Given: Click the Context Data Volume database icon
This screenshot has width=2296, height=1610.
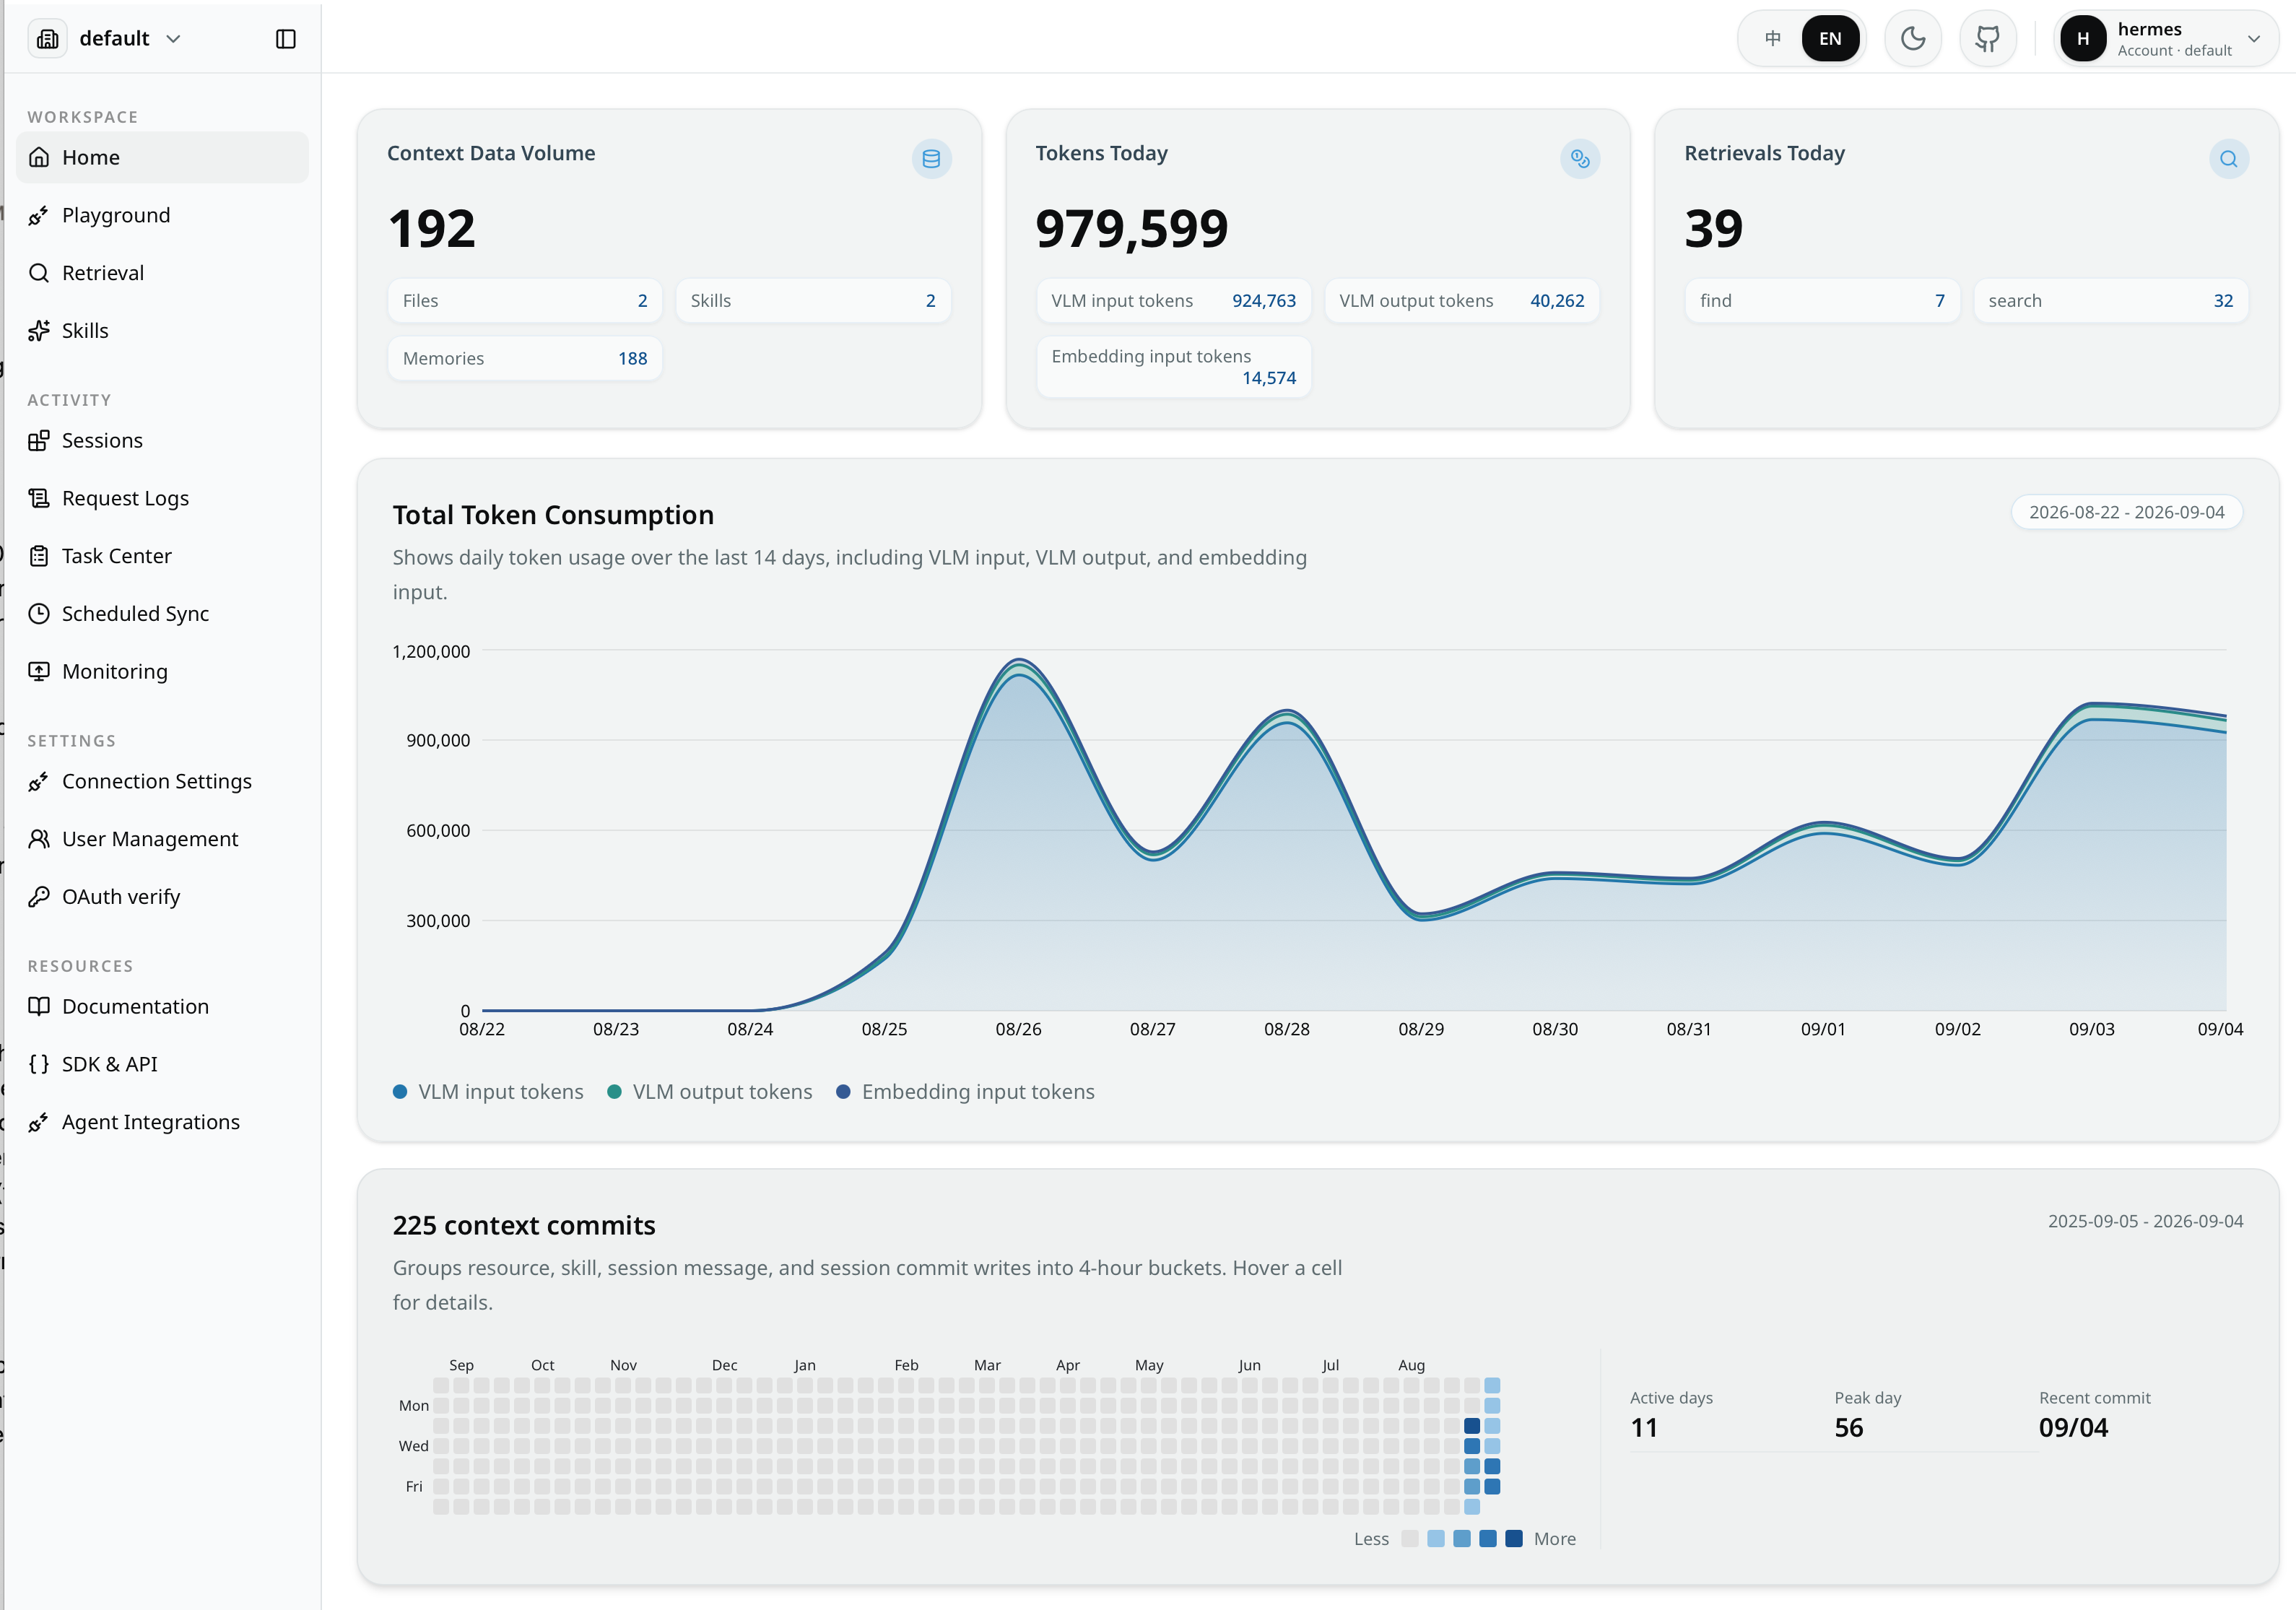Looking at the screenshot, I should [931, 159].
